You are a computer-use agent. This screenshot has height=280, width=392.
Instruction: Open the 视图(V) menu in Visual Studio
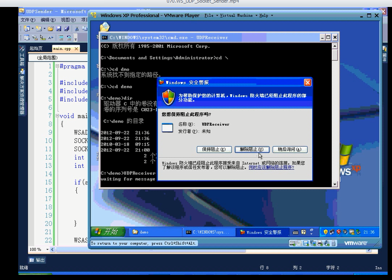(68, 20)
